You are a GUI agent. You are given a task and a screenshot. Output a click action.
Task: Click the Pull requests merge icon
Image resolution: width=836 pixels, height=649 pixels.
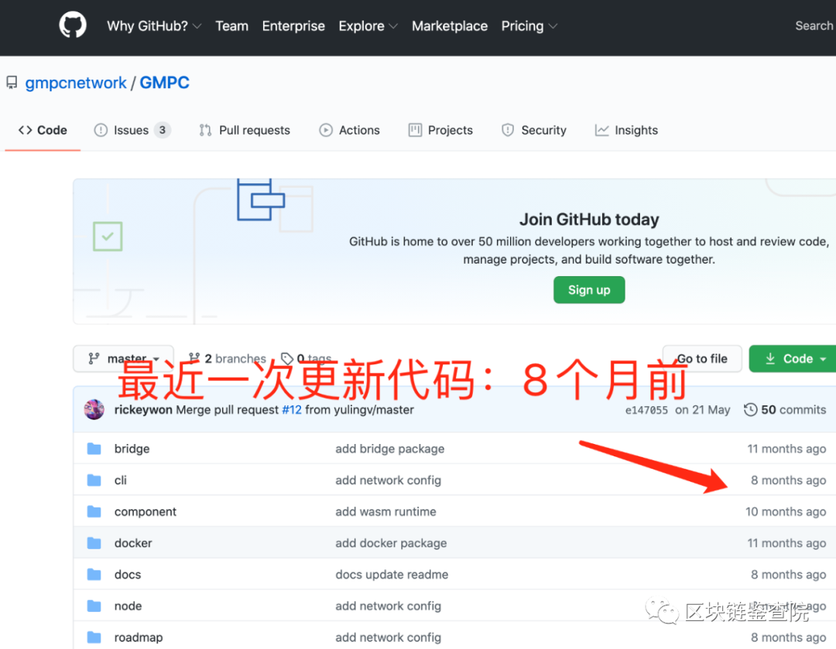(x=205, y=130)
